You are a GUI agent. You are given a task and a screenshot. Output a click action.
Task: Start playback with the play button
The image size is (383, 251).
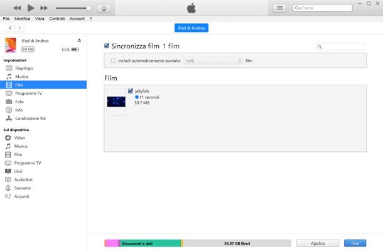pyautogui.click(x=31, y=8)
